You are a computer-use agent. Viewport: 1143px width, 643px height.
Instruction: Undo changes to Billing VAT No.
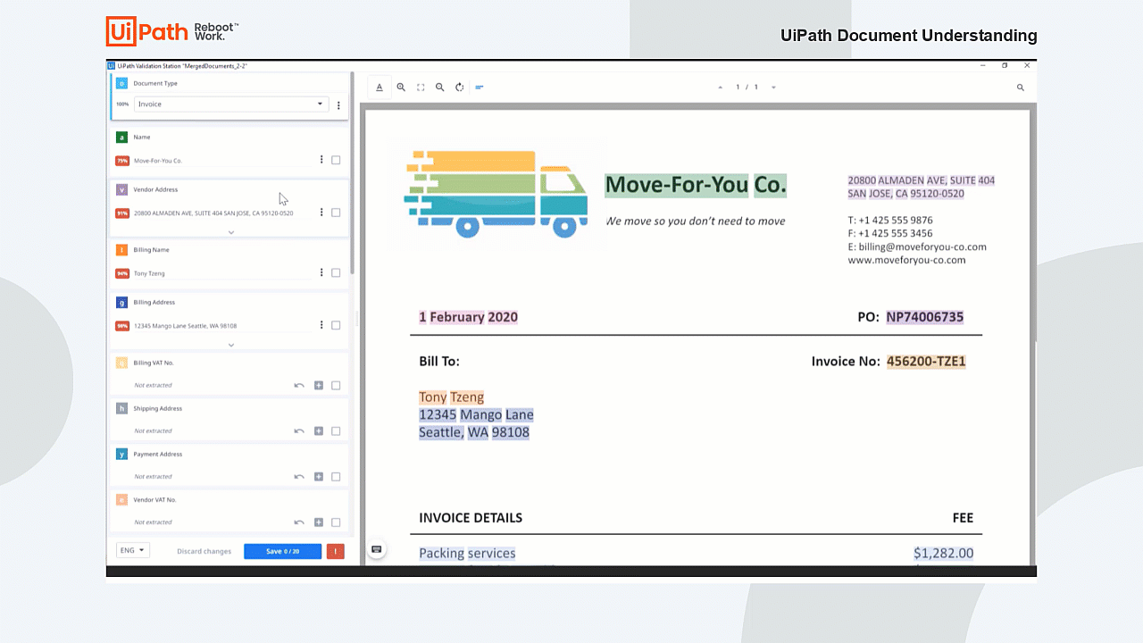click(299, 386)
